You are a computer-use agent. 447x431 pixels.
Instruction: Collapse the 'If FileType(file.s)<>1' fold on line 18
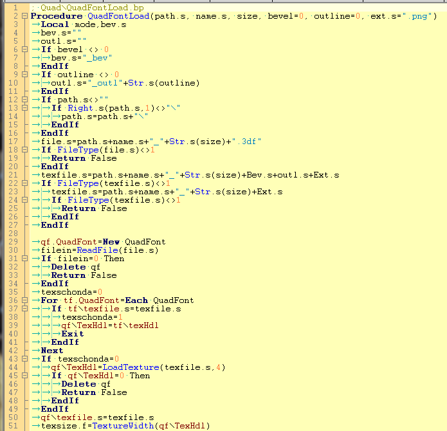(25, 150)
